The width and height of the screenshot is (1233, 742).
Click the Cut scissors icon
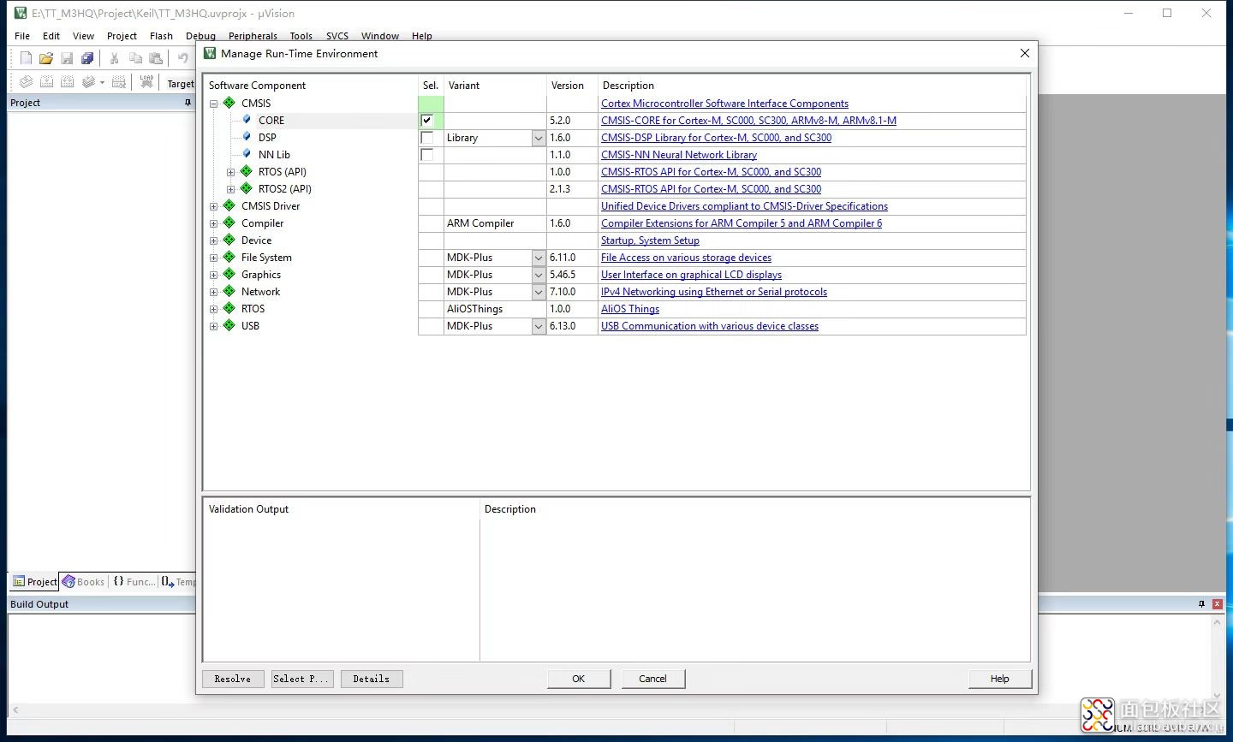(114, 58)
